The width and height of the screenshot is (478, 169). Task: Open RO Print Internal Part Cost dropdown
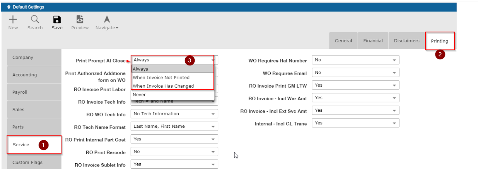pos(174,139)
